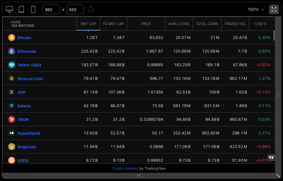Sort by the PRICE column header
This screenshot has width=283, height=181.
146,24
